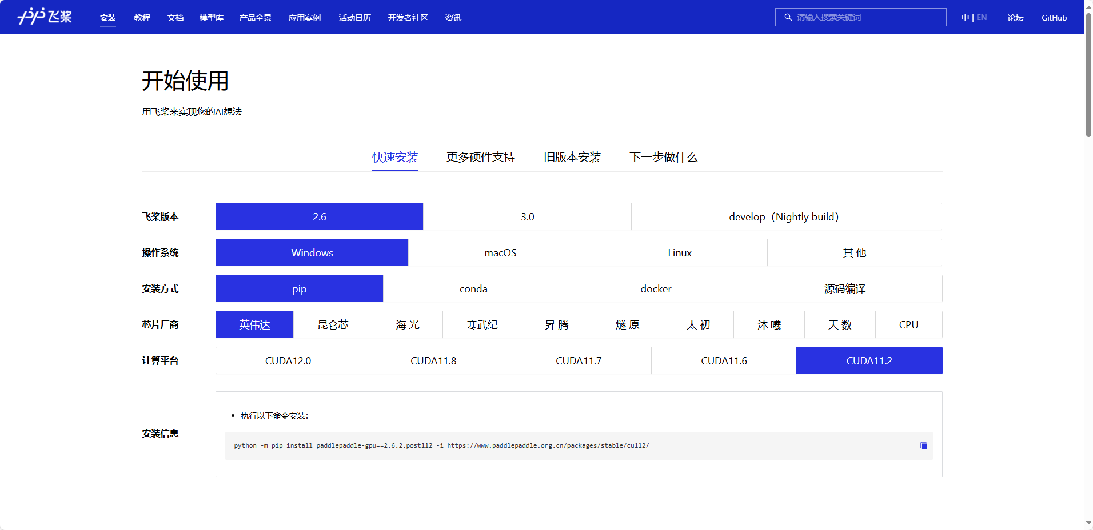Click the search magnifier icon
This screenshot has height=530, width=1093.
coord(788,17)
